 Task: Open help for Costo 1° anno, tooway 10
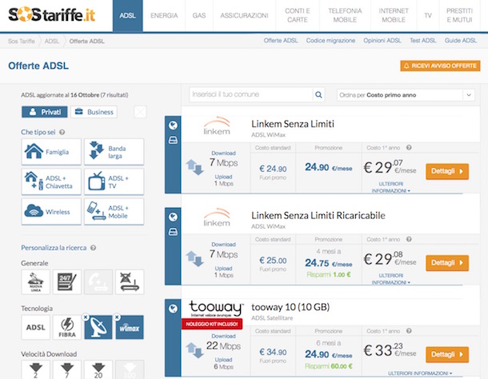[x=409, y=331]
